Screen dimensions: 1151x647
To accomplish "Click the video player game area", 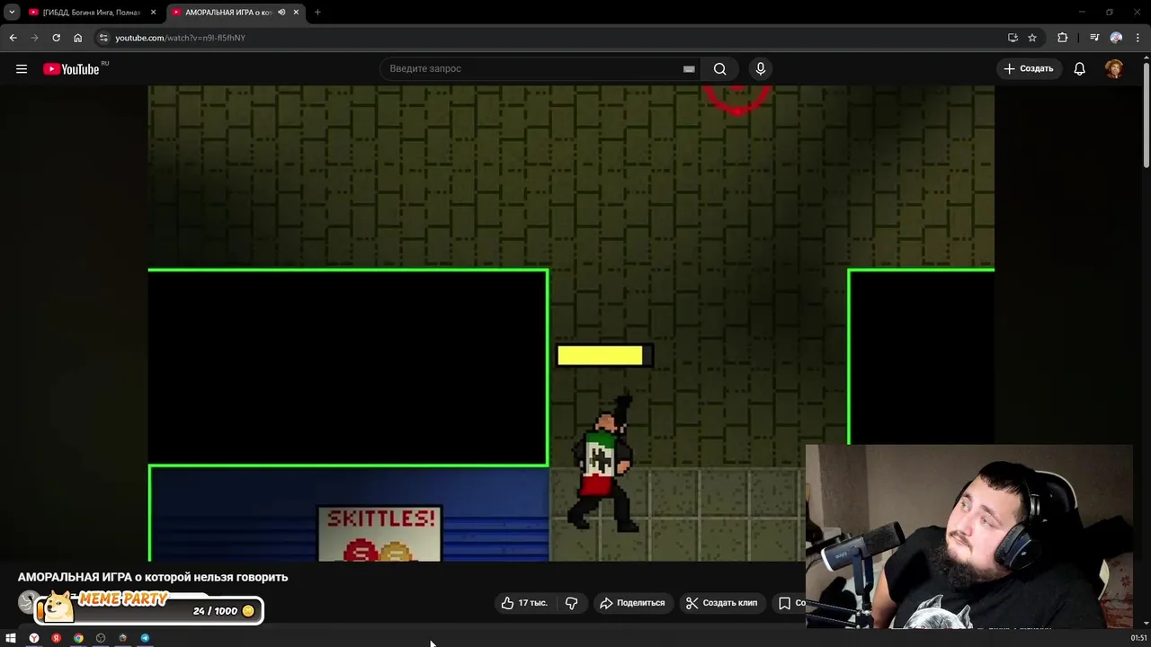I will click(571, 323).
